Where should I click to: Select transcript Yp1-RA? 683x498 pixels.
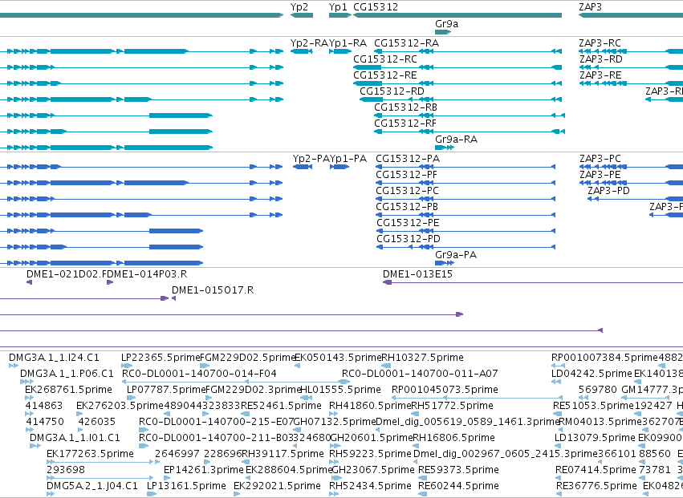[x=348, y=43]
